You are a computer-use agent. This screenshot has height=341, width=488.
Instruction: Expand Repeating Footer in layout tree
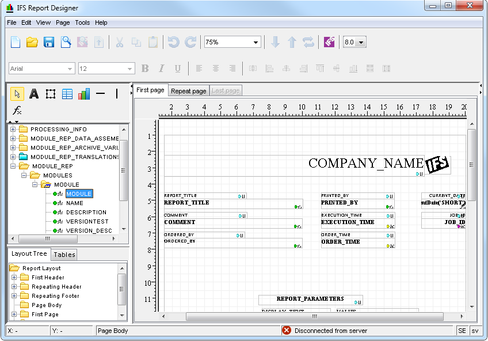click(x=14, y=295)
